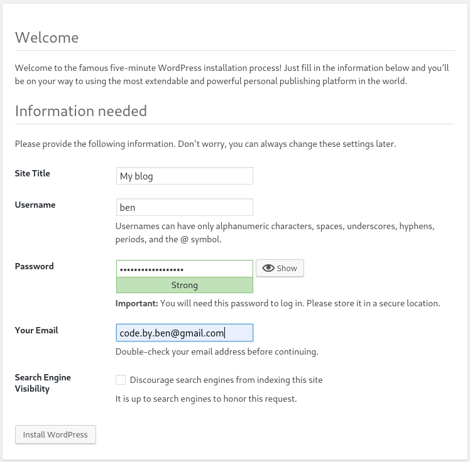Click 'It is up to search engines' note
The image size is (470, 462).
[206, 399]
